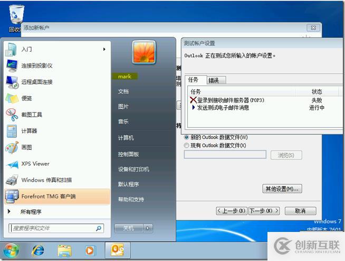Click the Windows Start orb
The width and height of the screenshot is (345, 261).
click(11, 250)
